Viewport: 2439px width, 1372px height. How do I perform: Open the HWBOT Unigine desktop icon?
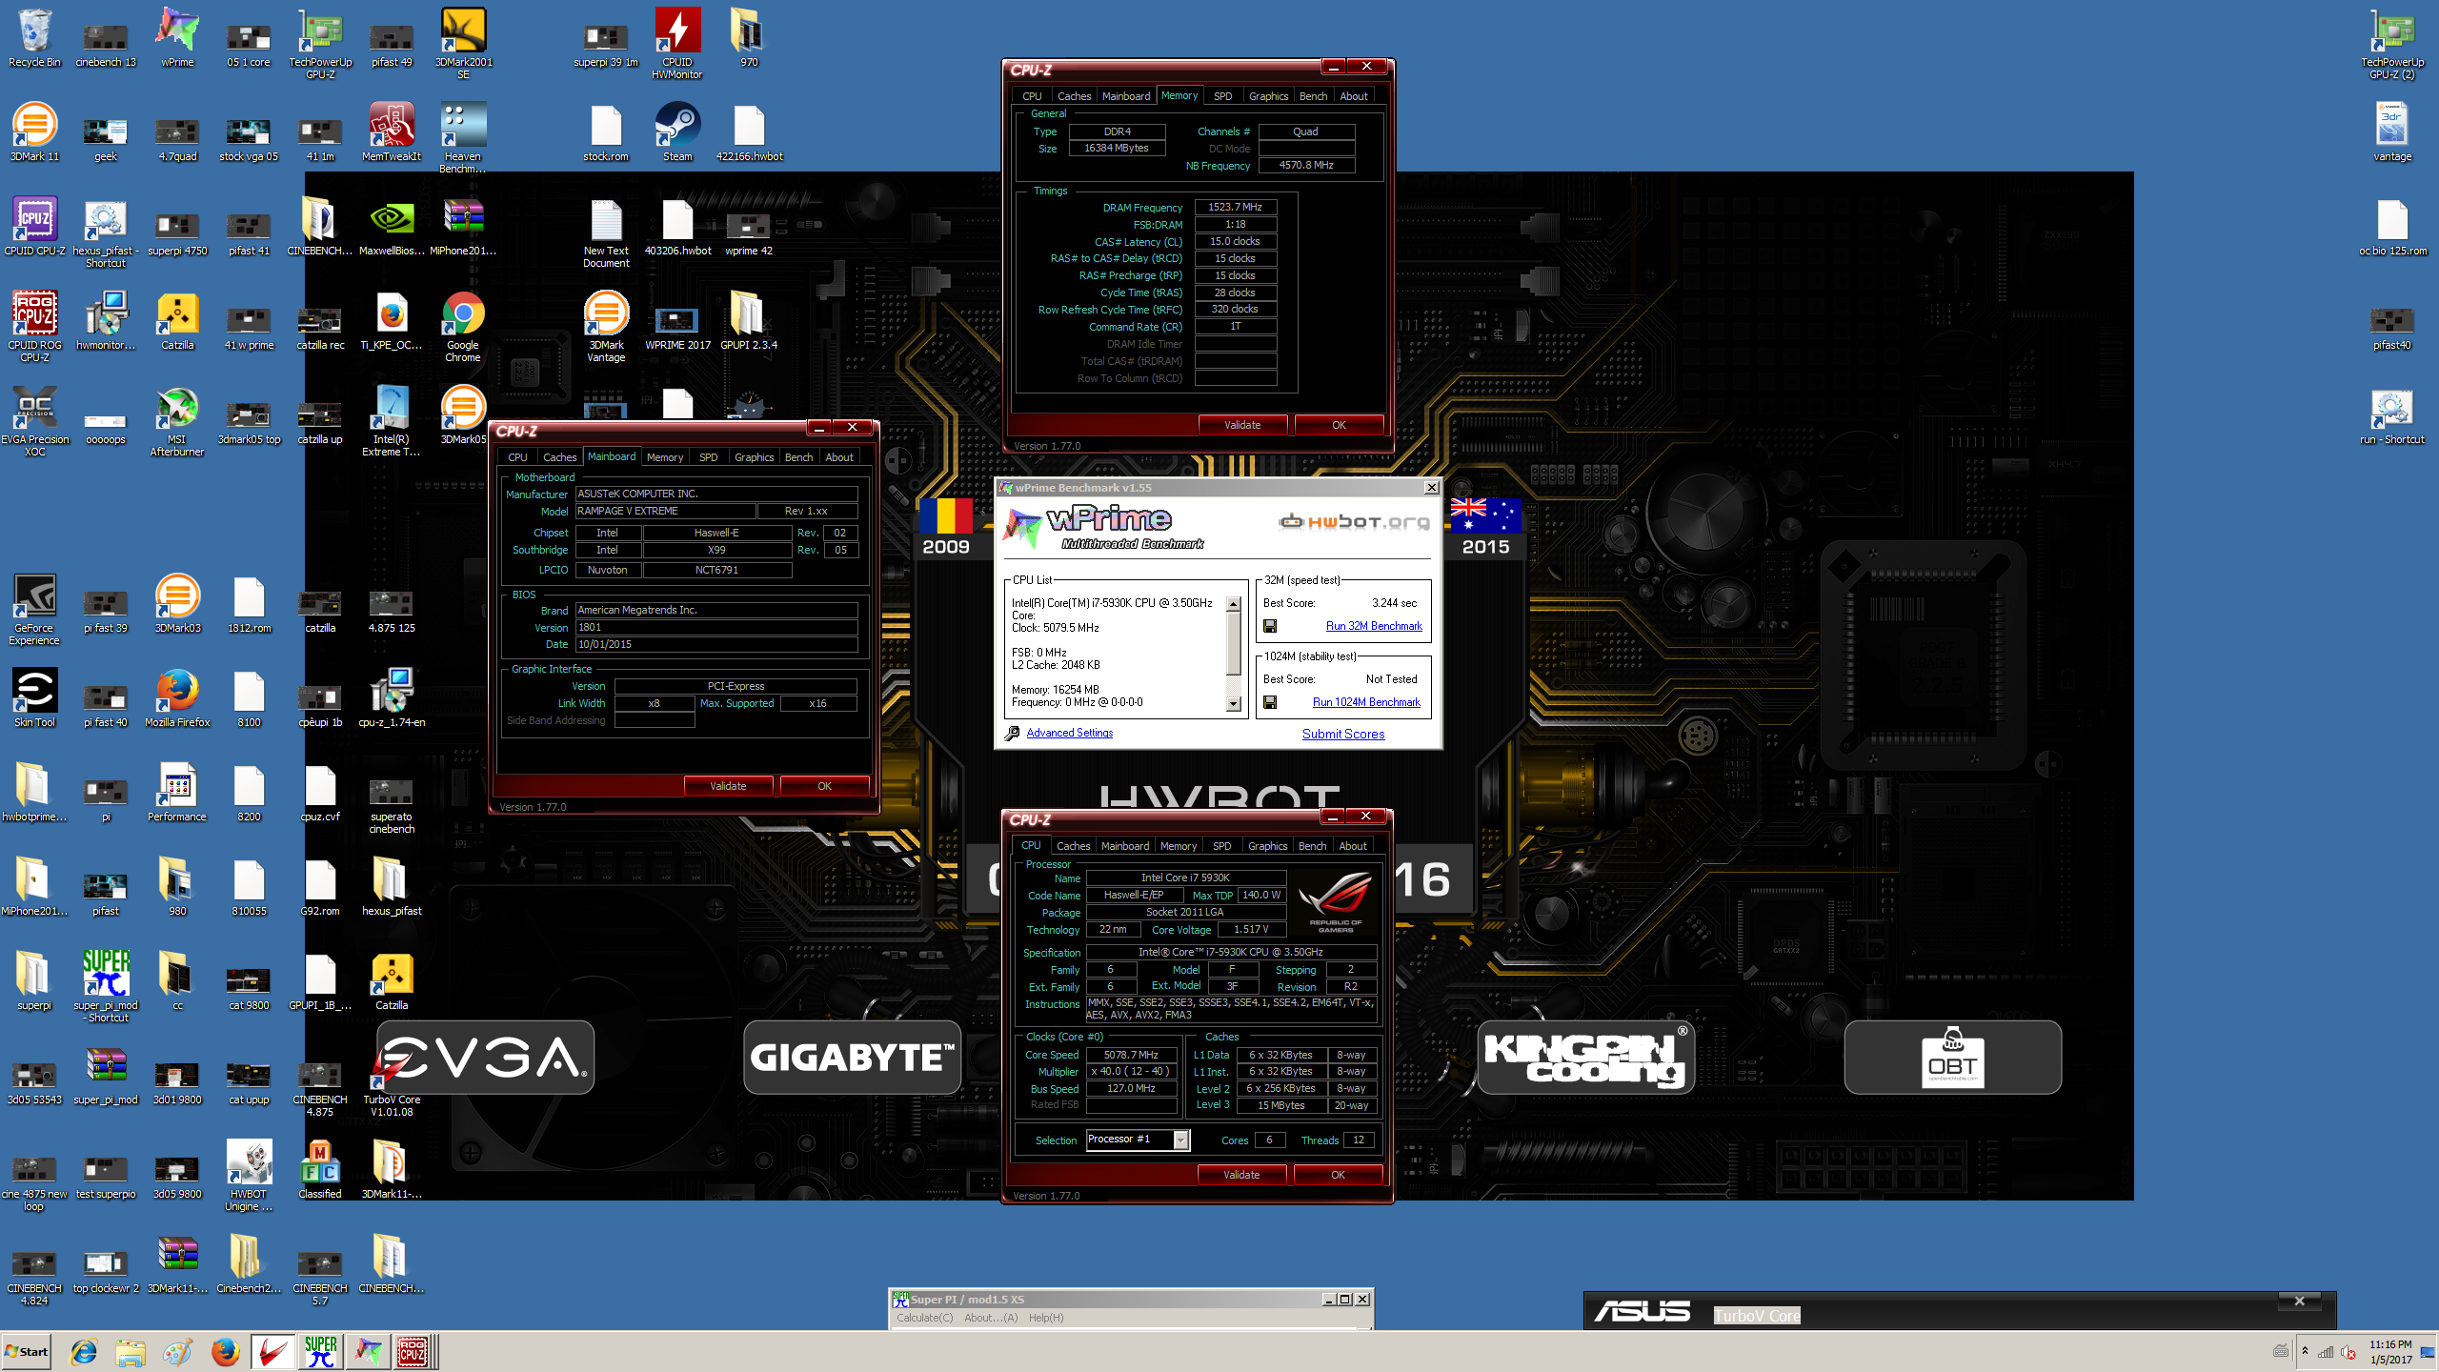249,1175
